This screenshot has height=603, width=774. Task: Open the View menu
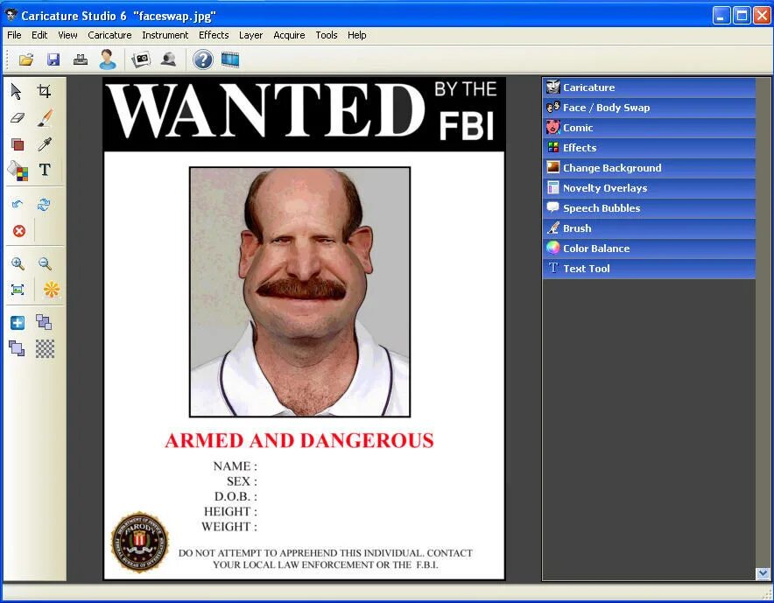(x=67, y=35)
